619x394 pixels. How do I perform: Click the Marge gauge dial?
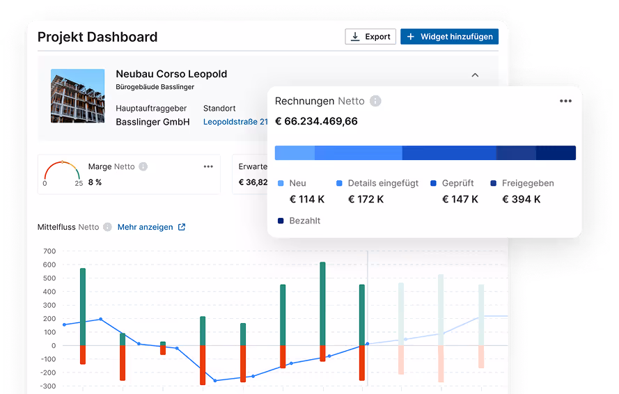pos(62,171)
